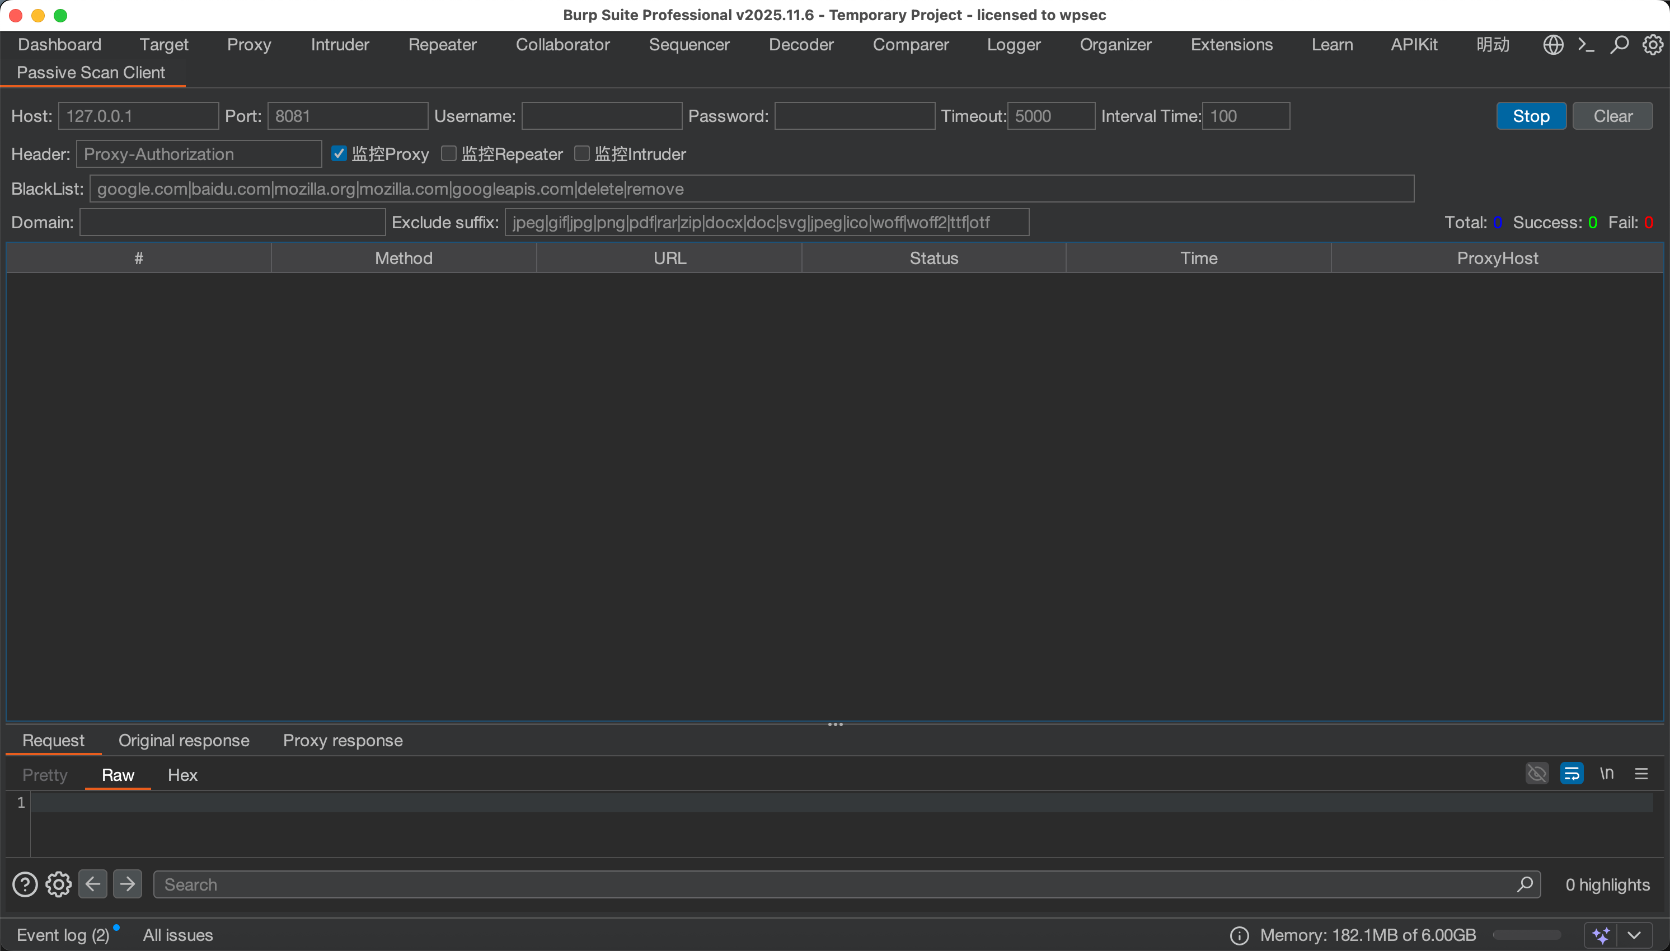Go to next search match arrow
Viewport: 1670px width, 951px height.
(128, 884)
